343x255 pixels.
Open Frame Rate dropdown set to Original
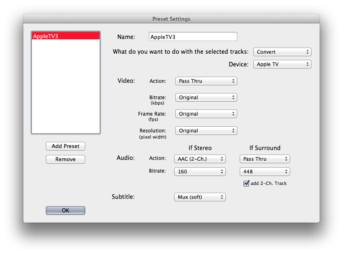206,114
